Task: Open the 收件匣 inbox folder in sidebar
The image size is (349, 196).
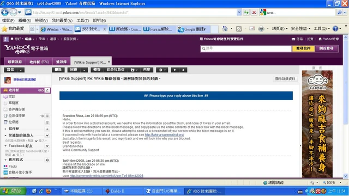Action: point(26,90)
